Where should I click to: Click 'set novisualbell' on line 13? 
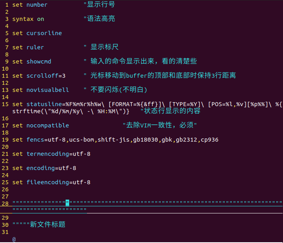pos(40,90)
